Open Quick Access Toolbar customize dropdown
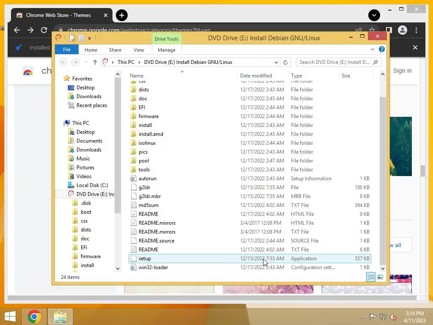Image resolution: width=433 pixels, height=325 pixels. [x=90, y=39]
